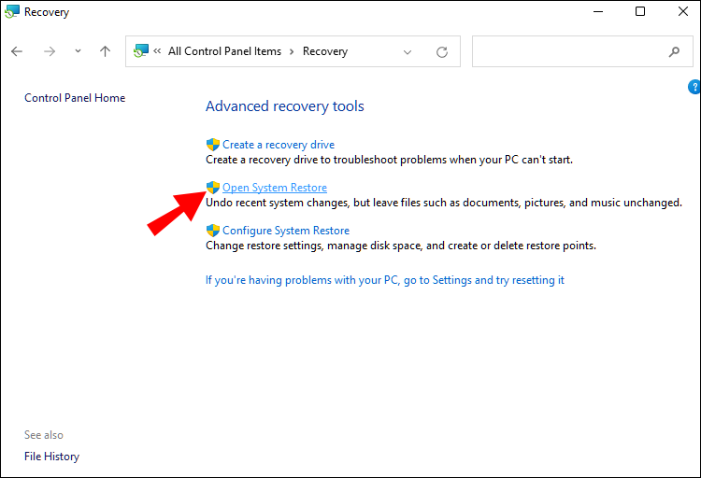This screenshot has width=701, height=478.
Task: Click the Forward navigation arrow
Action: click(x=49, y=51)
